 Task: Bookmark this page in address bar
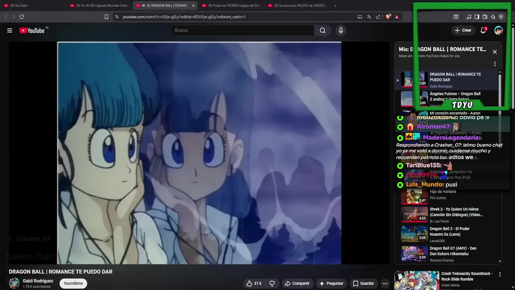click(106, 17)
